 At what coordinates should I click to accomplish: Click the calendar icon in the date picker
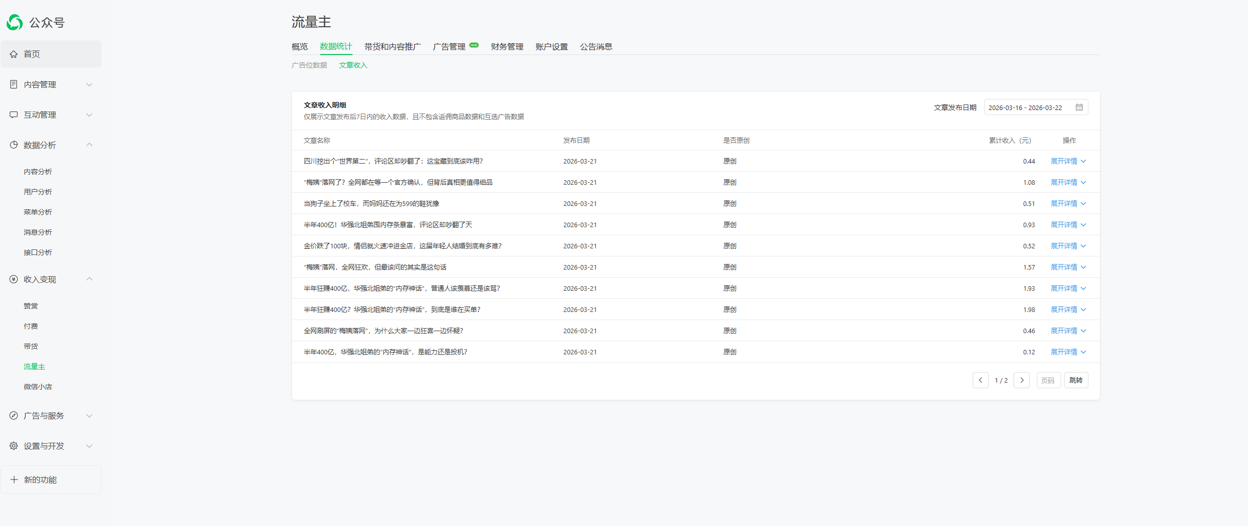point(1080,107)
